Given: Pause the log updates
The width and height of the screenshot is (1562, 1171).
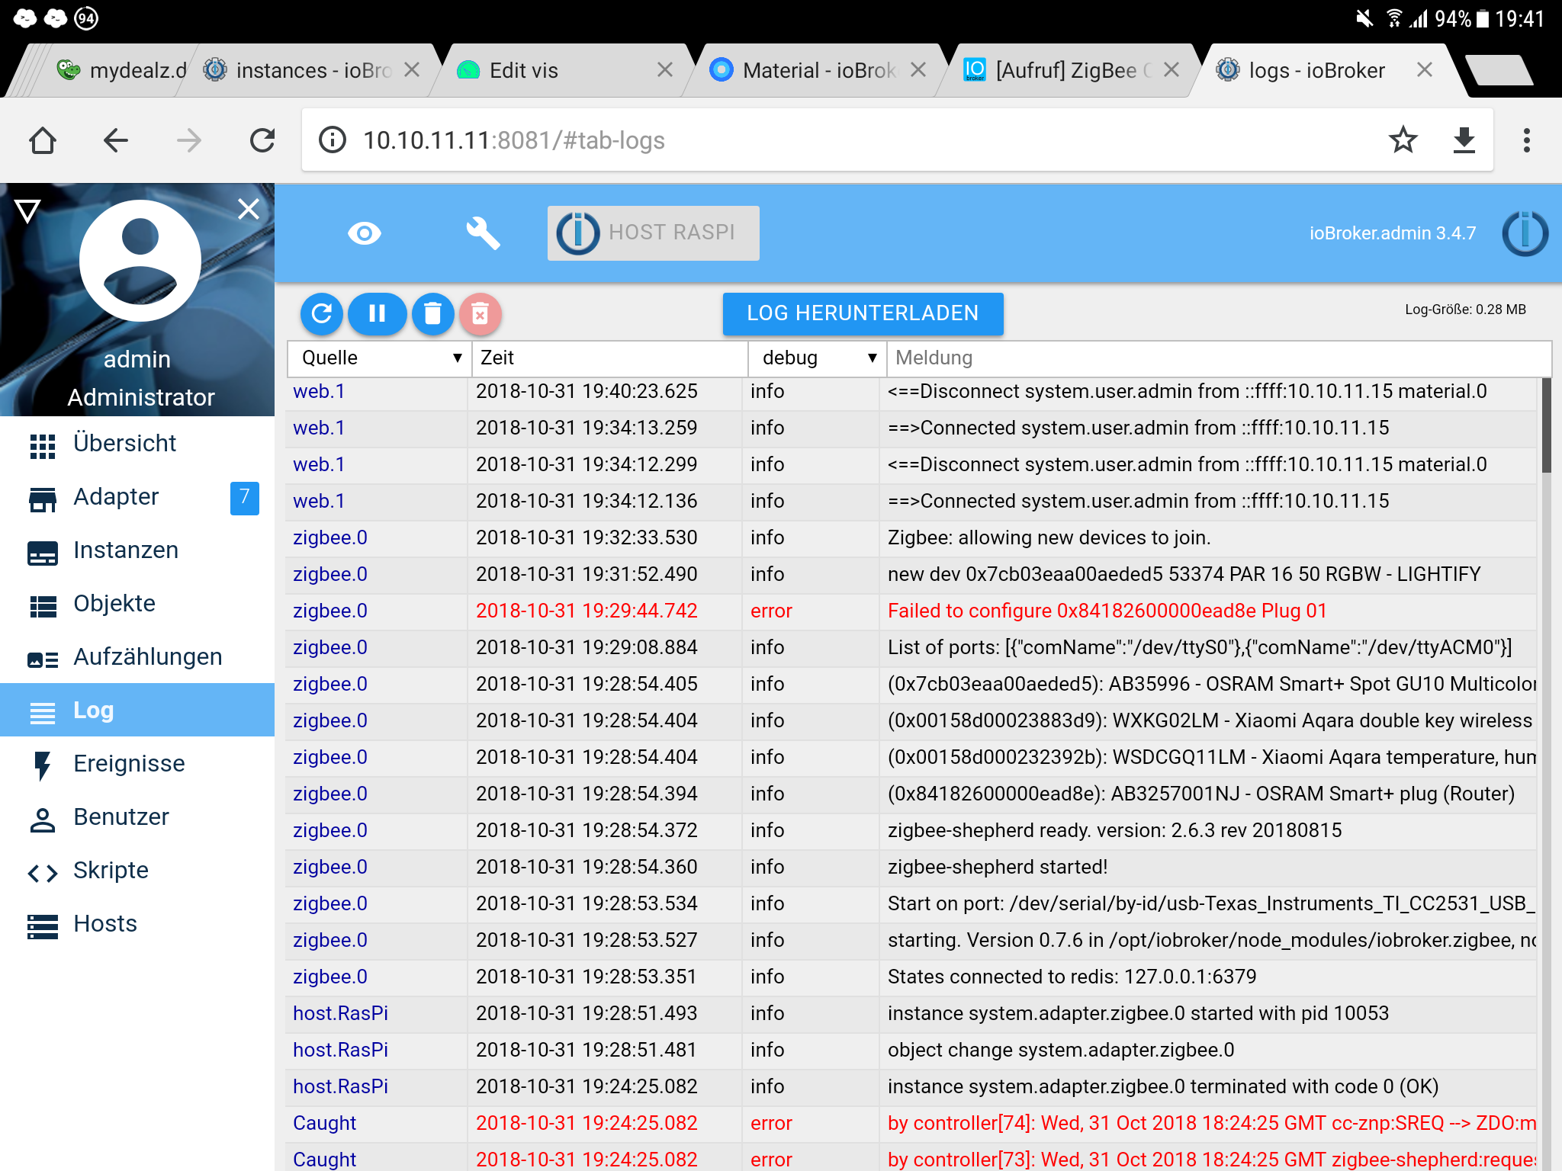Looking at the screenshot, I should click(377, 313).
